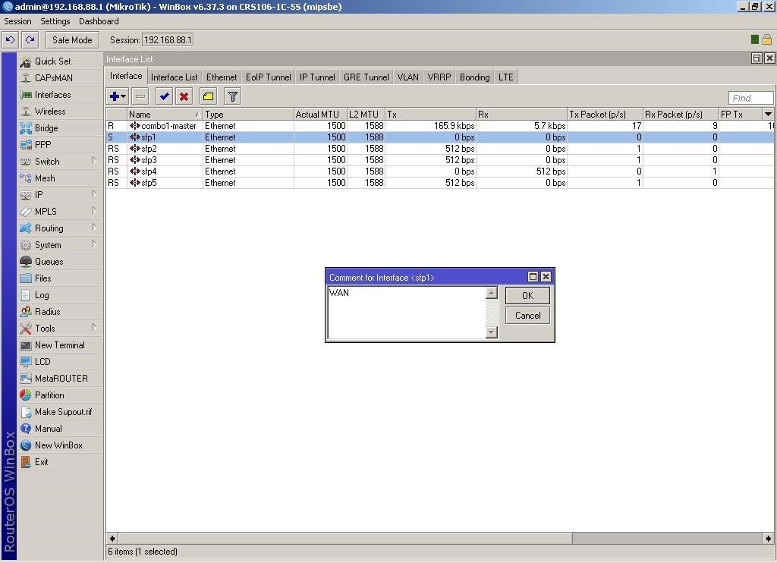Open Bridge in the sidebar
The height and width of the screenshot is (563, 777).
[x=46, y=128]
